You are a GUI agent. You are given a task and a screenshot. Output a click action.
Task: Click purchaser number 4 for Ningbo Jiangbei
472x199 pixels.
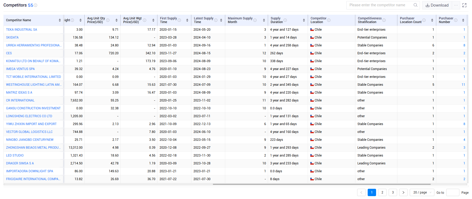(464, 140)
